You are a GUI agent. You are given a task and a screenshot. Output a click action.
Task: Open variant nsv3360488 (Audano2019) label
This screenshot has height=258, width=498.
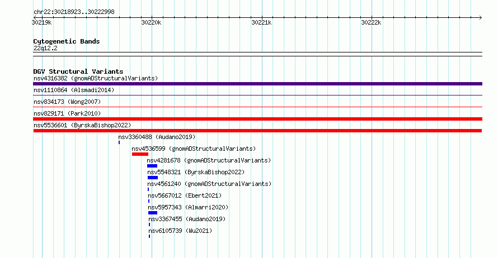click(157, 137)
